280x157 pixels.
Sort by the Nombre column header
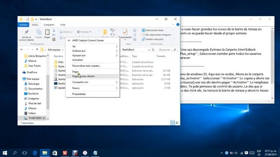(58, 56)
